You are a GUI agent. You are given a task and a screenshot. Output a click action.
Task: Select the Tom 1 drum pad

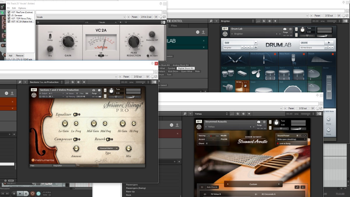(x=271, y=73)
